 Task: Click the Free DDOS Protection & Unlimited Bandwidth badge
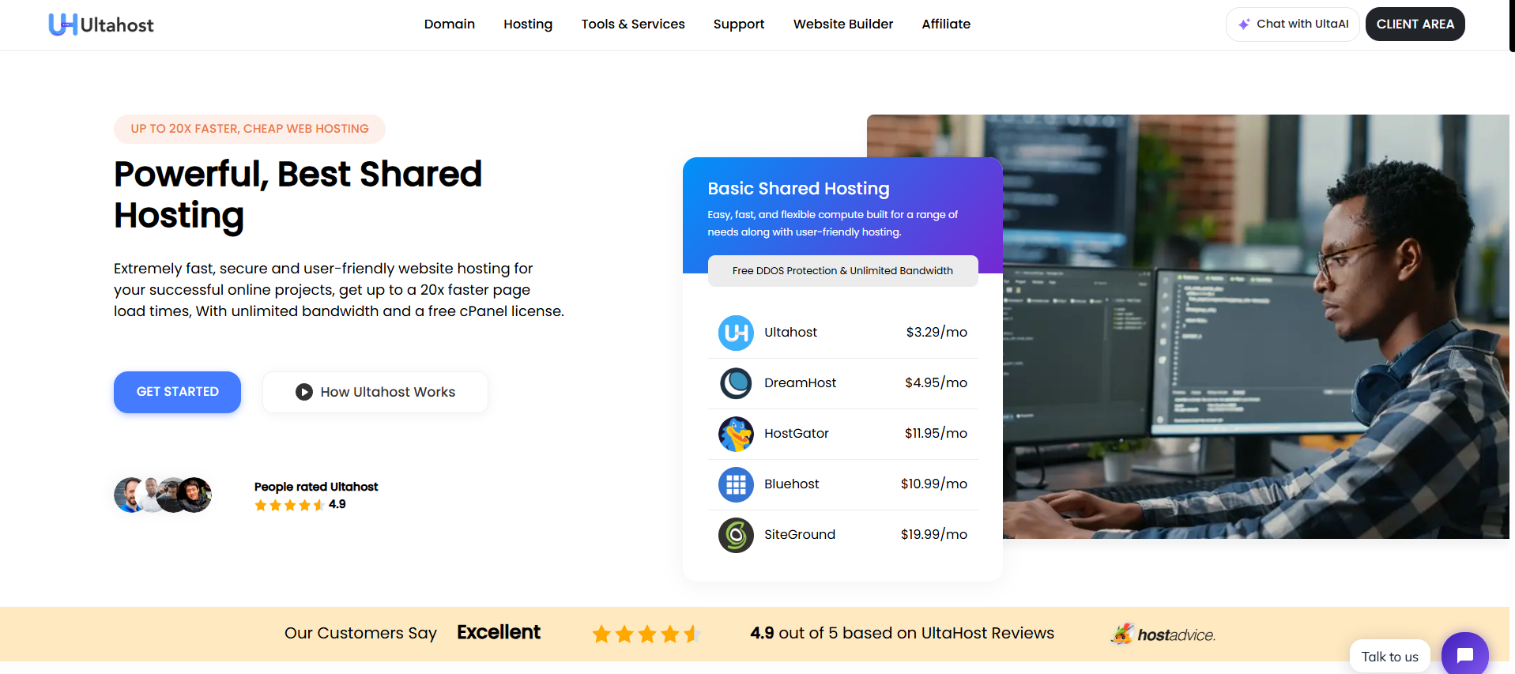coord(842,270)
